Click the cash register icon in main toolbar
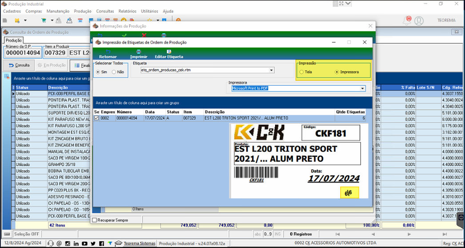This screenshot has width=465, height=248. [x=69, y=20]
